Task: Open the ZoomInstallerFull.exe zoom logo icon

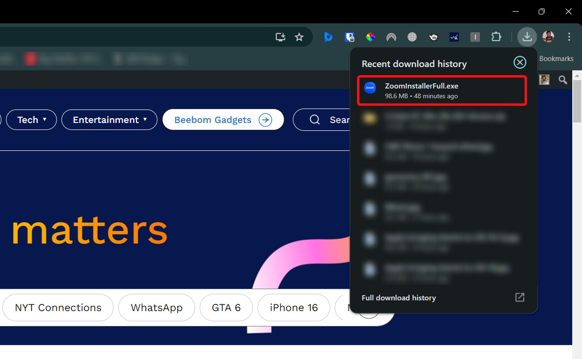Action: click(x=369, y=88)
